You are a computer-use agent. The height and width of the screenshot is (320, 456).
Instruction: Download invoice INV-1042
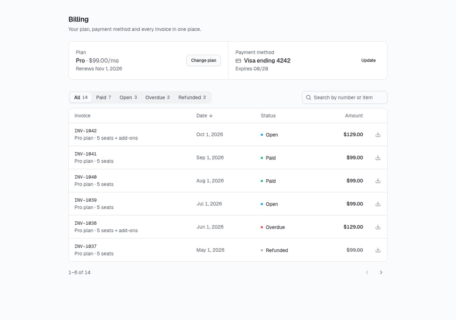(378, 134)
